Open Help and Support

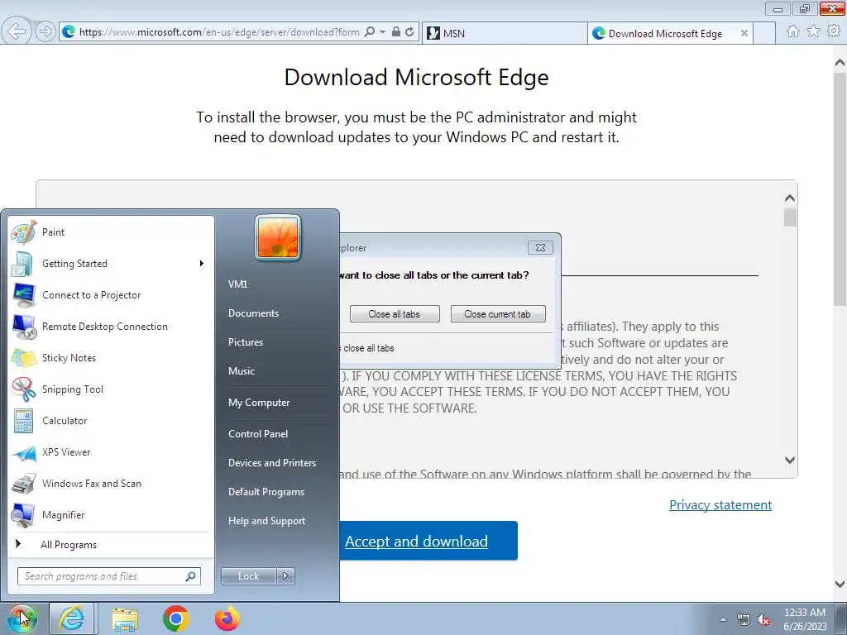[266, 521]
